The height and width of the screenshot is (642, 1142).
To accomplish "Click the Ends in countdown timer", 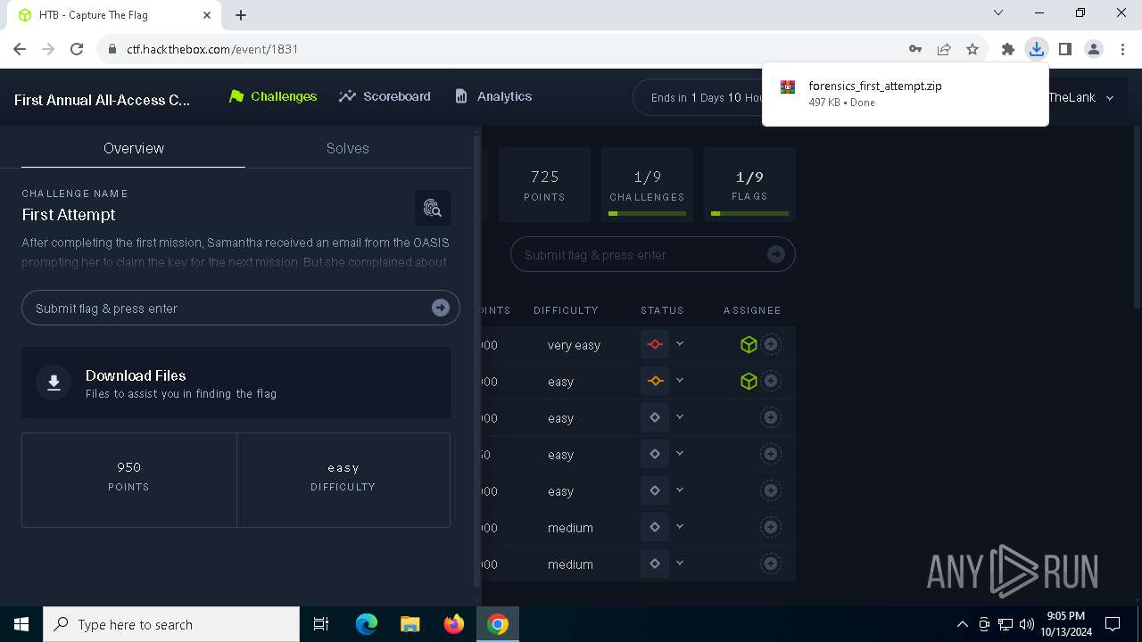I will [708, 97].
